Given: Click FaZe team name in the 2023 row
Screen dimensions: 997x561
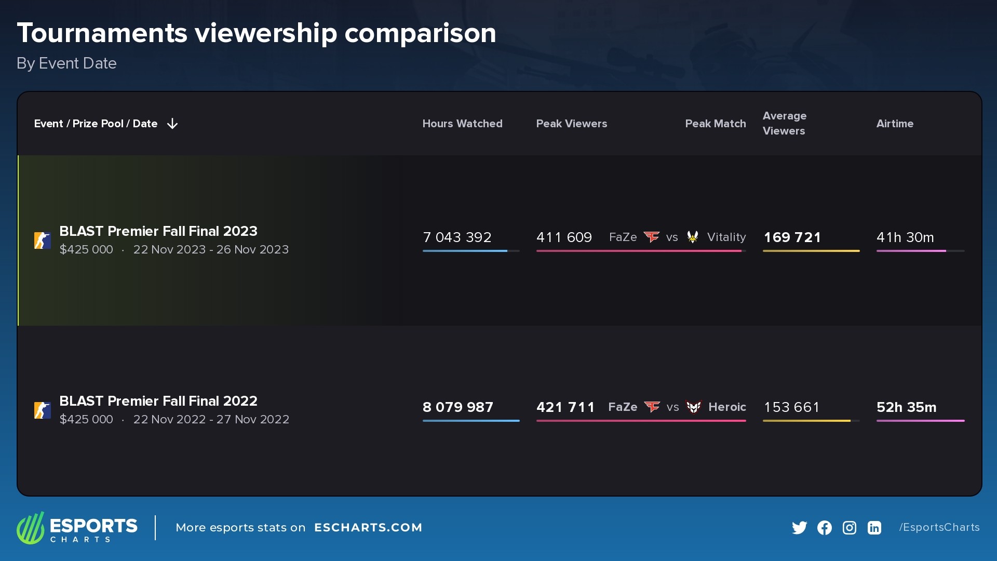Looking at the screenshot, I should coord(623,237).
